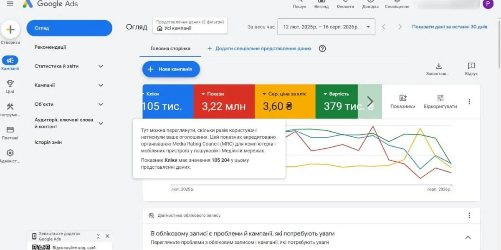Open Сер. ціна за клік dropdown

coord(284,94)
